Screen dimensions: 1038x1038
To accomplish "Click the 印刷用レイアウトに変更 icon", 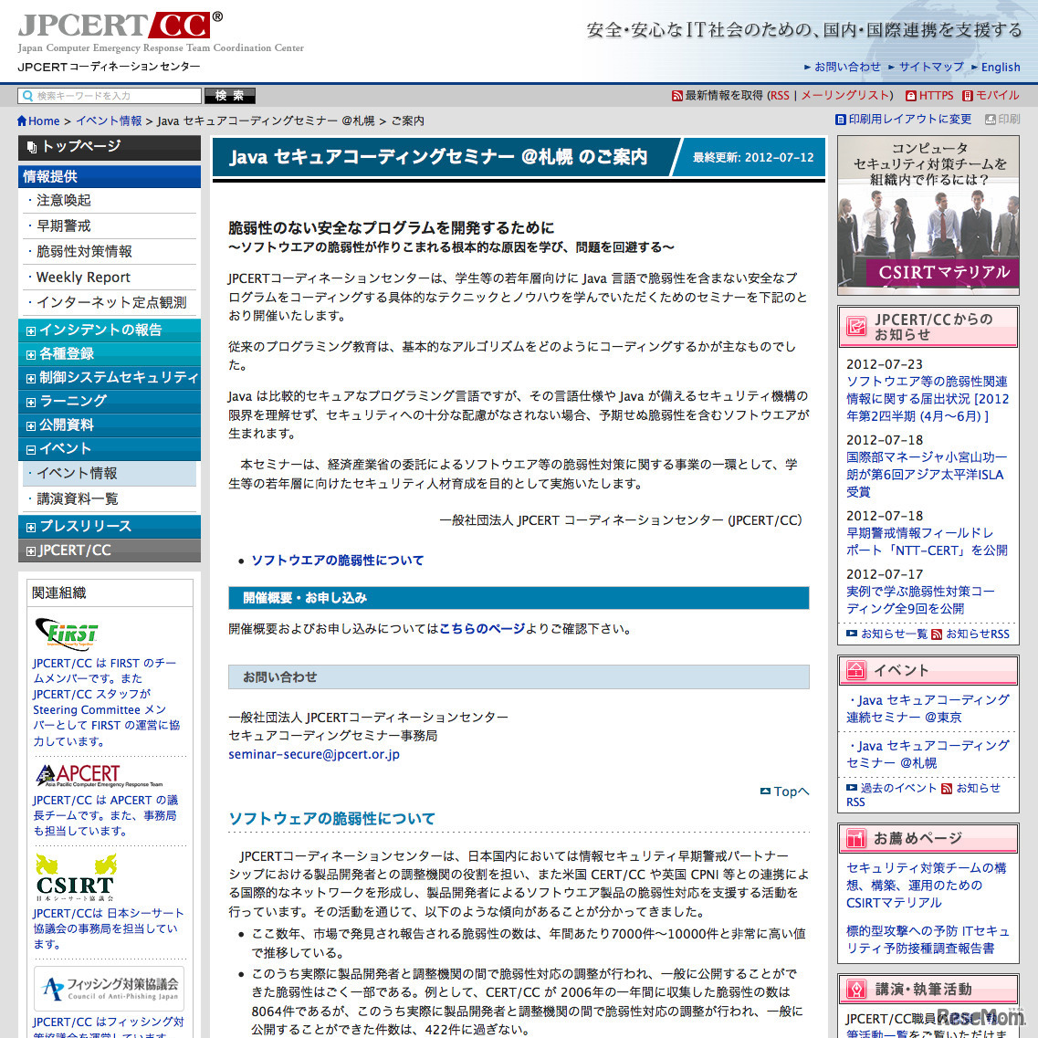I will tap(841, 120).
